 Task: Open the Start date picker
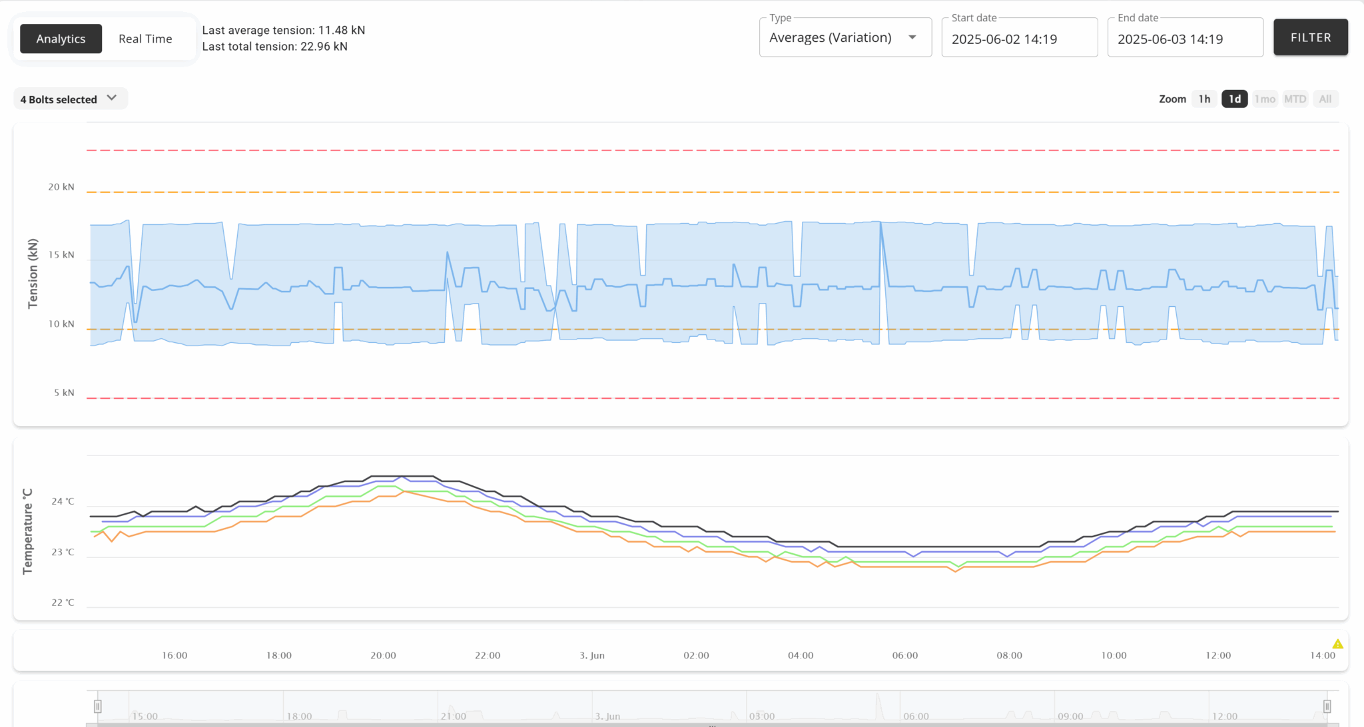click(x=1019, y=39)
